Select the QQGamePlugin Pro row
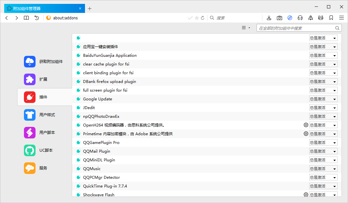Image resolution: width=348 pixels, height=203 pixels. point(206,143)
